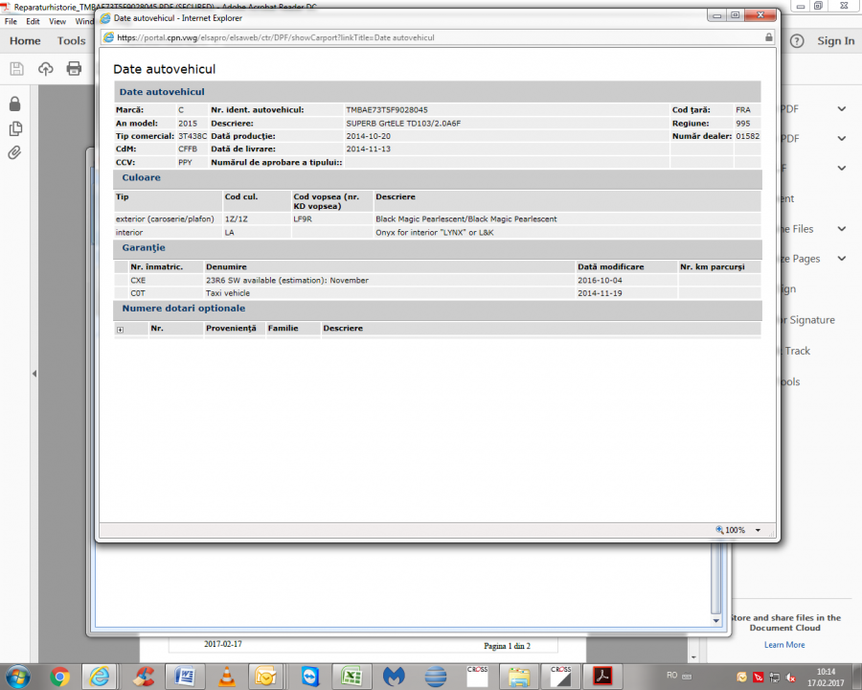The width and height of the screenshot is (862, 690).
Task: Click the Print icon in Acrobat toolbar
Action: (74, 69)
